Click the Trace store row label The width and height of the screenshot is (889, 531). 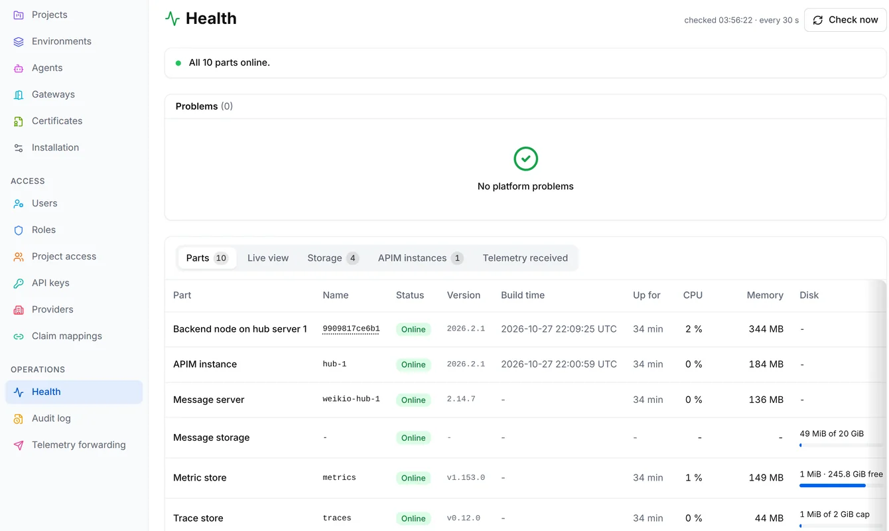pyautogui.click(x=198, y=518)
